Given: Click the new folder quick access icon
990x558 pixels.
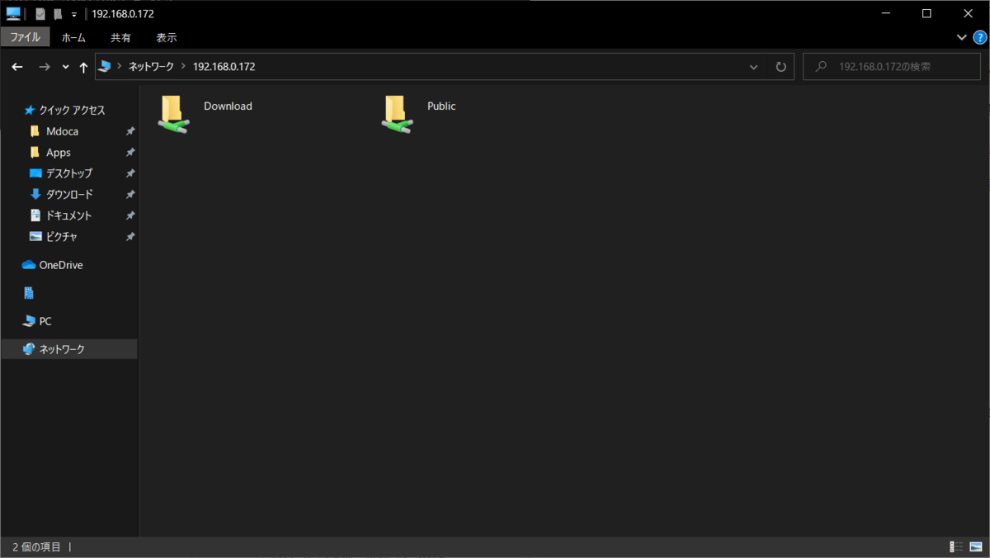Looking at the screenshot, I should (x=57, y=14).
